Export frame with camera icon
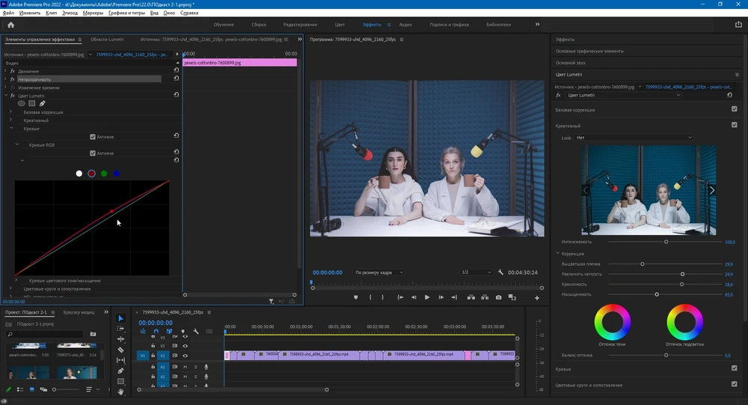The width and height of the screenshot is (748, 405). 498,297
